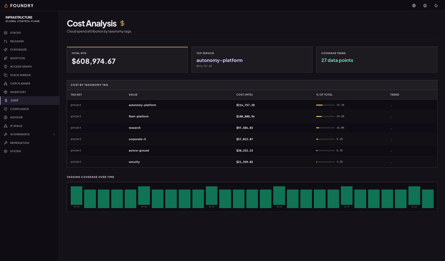This screenshot has width=445, height=261.
Task: Expand the Governance chevron
Action: point(54,135)
